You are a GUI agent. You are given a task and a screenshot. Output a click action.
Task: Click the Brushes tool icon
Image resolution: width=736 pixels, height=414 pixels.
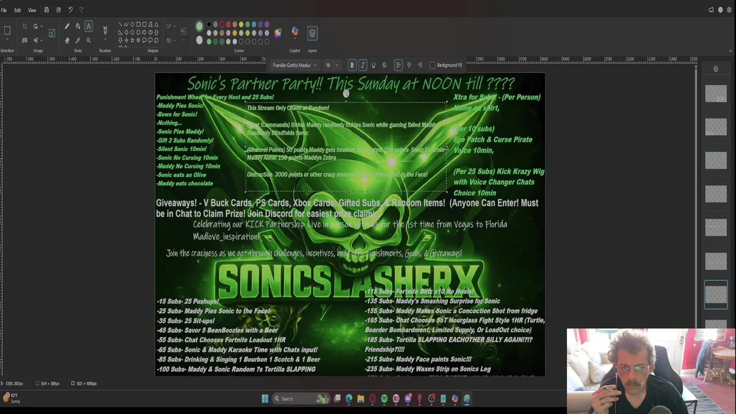(x=105, y=29)
